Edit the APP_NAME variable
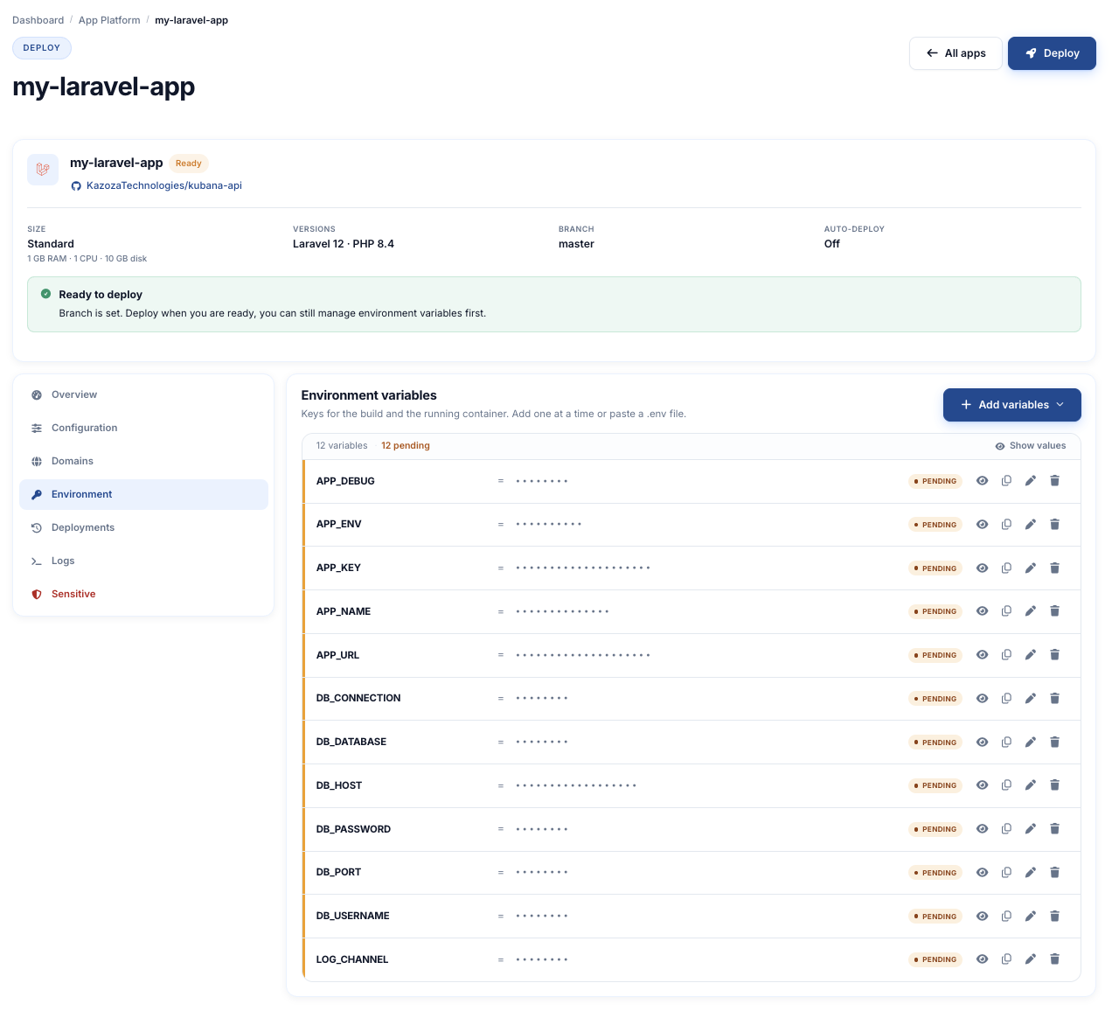Screen dimensions: 1112x1011 pos(1031,611)
